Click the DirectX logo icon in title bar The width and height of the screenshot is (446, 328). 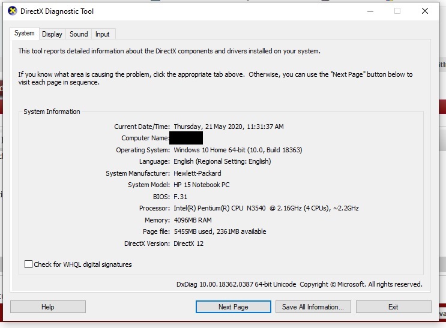12,11
